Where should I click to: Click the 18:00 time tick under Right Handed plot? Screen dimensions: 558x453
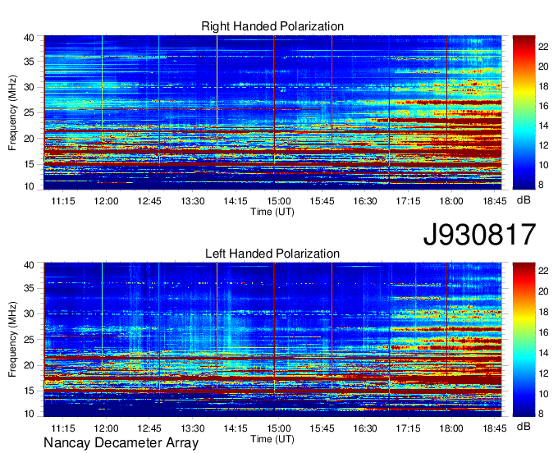pyautogui.click(x=451, y=201)
